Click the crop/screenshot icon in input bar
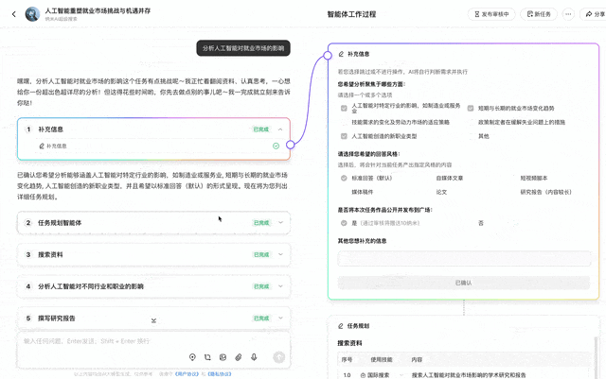The height and width of the screenshot is (379, 606). pos(207,357)
